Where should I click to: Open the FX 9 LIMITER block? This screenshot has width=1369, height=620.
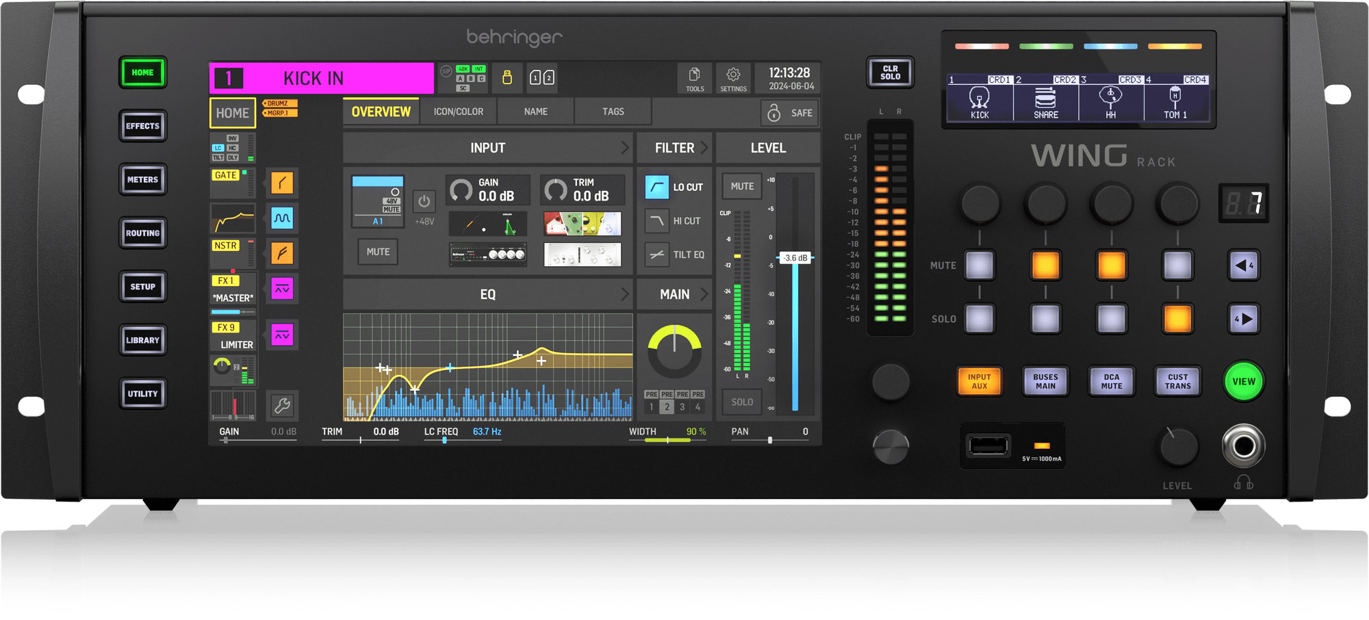click(x=233, y=336)
